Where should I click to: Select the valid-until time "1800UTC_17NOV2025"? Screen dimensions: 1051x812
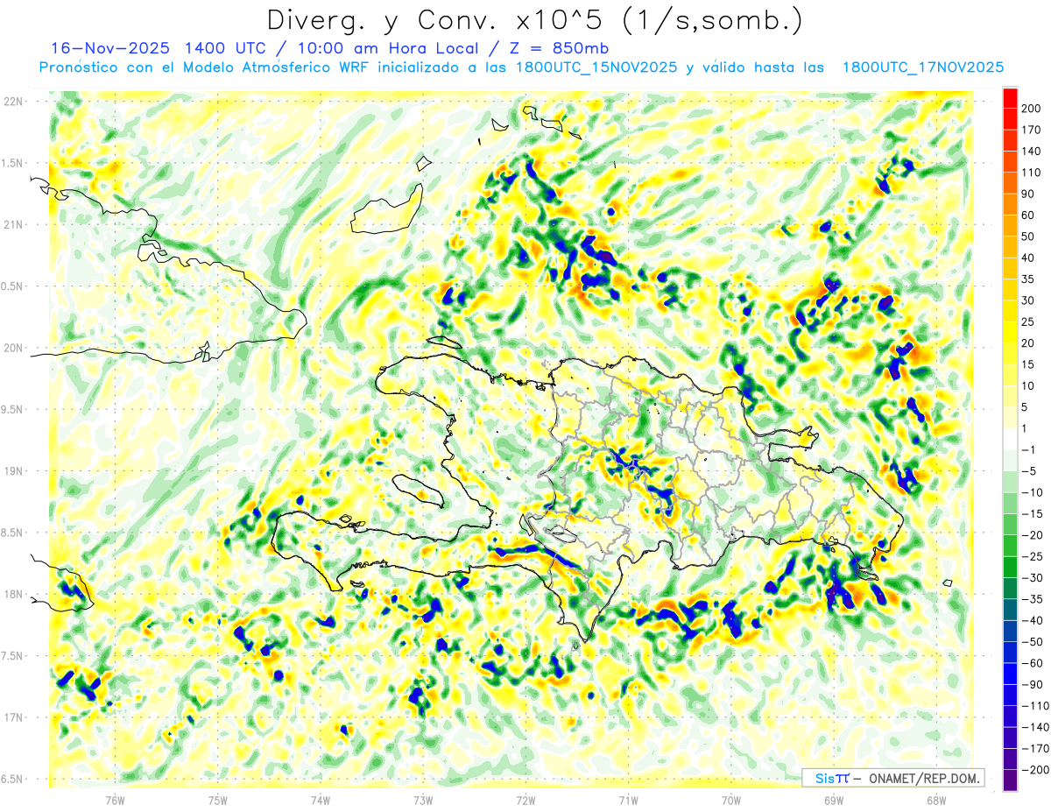[x=922, y=67]
